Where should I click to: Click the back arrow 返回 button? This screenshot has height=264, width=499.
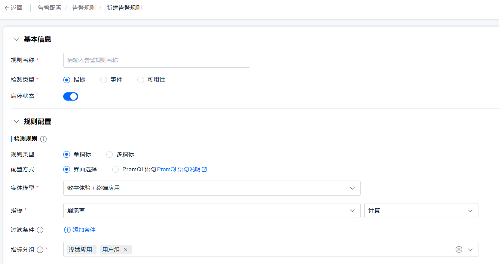[x=13, y=8]
